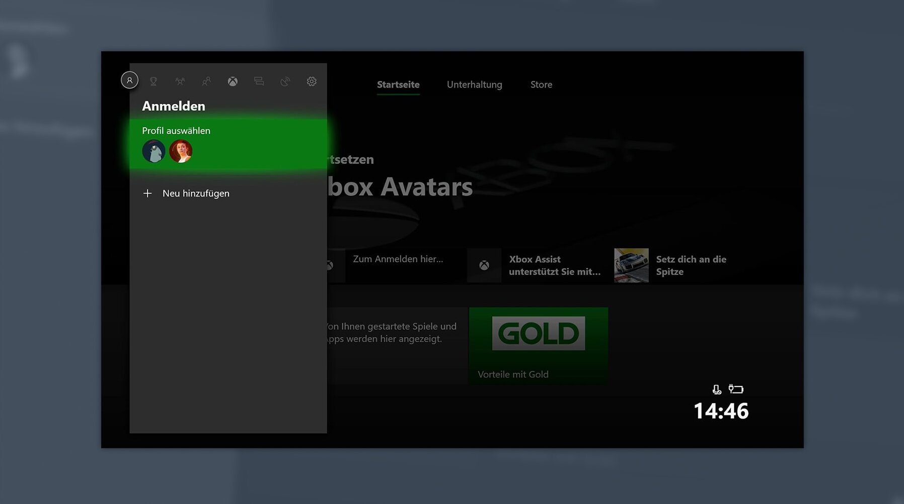Go to the Xbox home icon
904x504 pixels.
[x=233, y=81]
